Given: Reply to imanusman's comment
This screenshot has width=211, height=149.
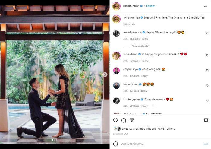Looking at the screenshot, I should click(144, 91).
